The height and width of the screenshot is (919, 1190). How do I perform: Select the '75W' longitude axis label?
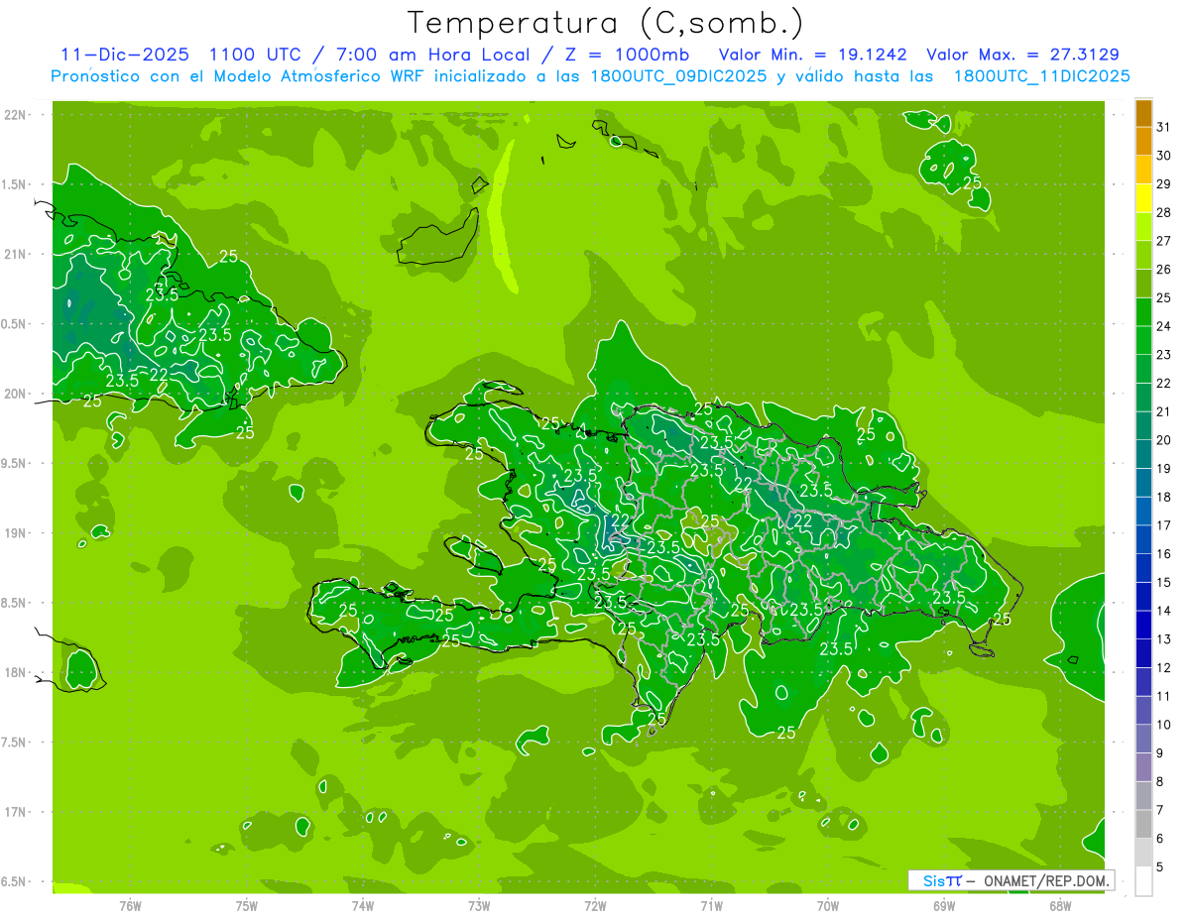pyautogui.click(x=247, y=906)
